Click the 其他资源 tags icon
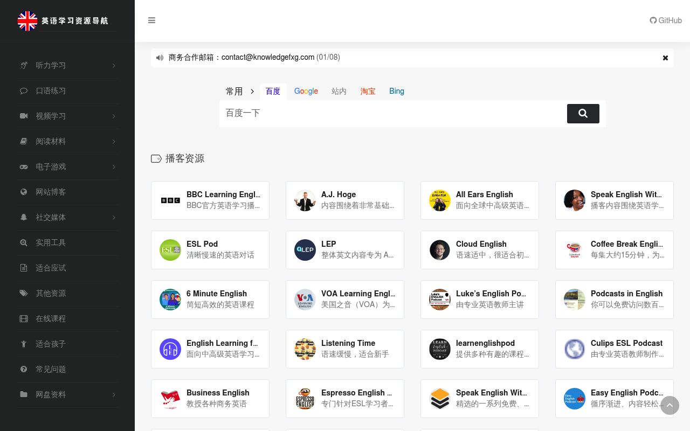The height and width of the screenshot is (431, 690). (x=24, y=294)
